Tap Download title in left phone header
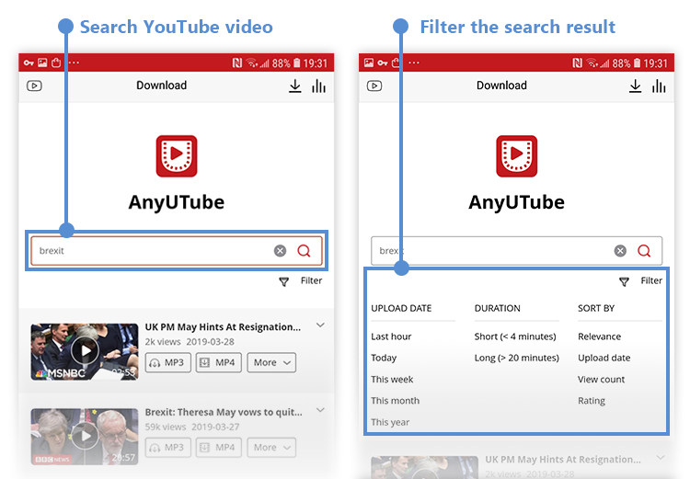This screenshot has width=690, height=479. click(x=162, y=86)
